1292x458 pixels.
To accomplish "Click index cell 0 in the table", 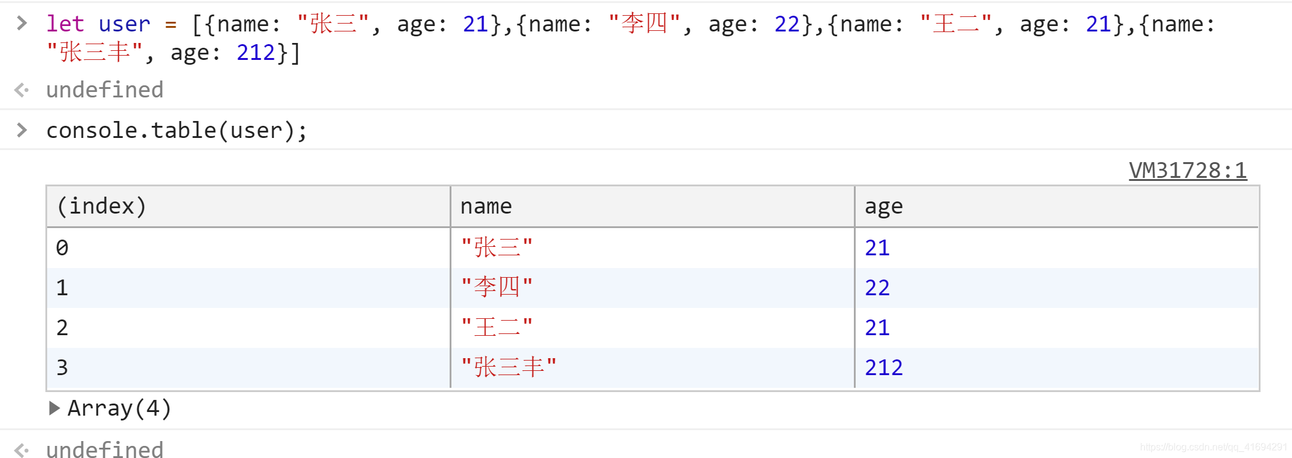I will [248, 248].
